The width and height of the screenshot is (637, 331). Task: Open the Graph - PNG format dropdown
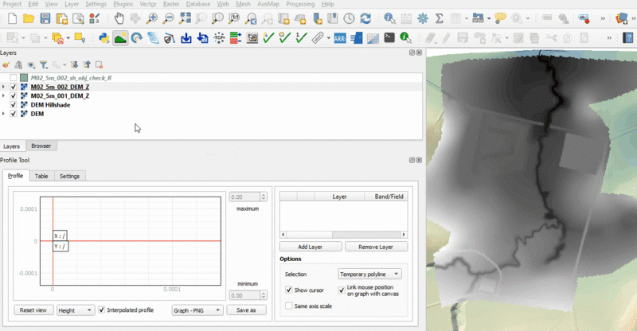[x=197, y=310]
